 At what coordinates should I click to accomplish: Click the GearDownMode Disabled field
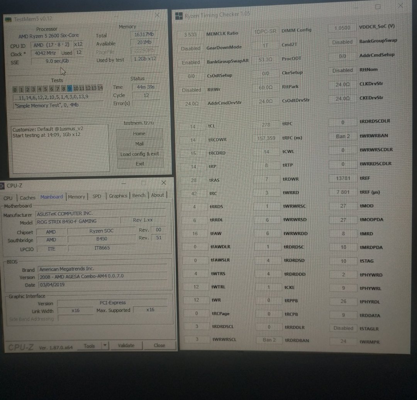coord(191,49)
